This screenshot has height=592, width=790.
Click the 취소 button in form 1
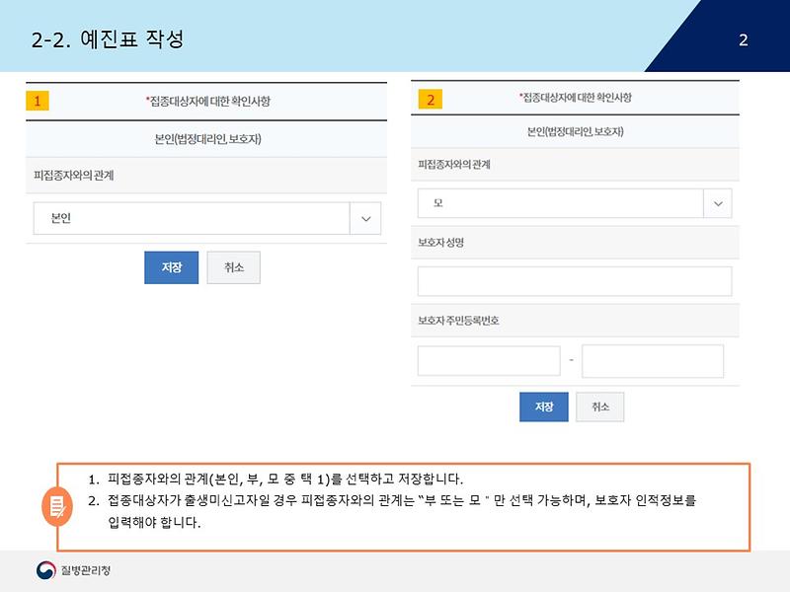pos(234,266)
